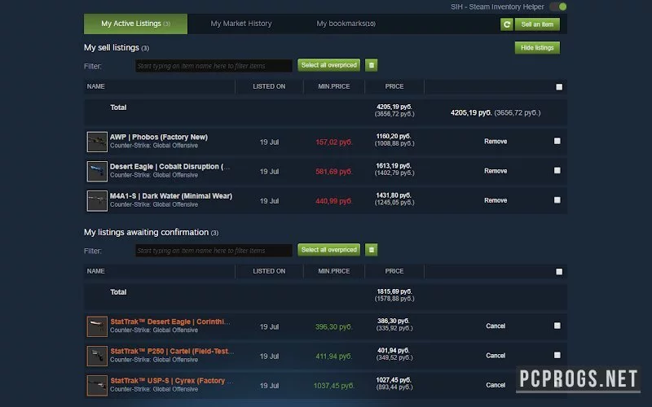652x407 pixels.
Task: Cancel the StatTrak P250 Cartel listing
Action: [x=496, y=356]
